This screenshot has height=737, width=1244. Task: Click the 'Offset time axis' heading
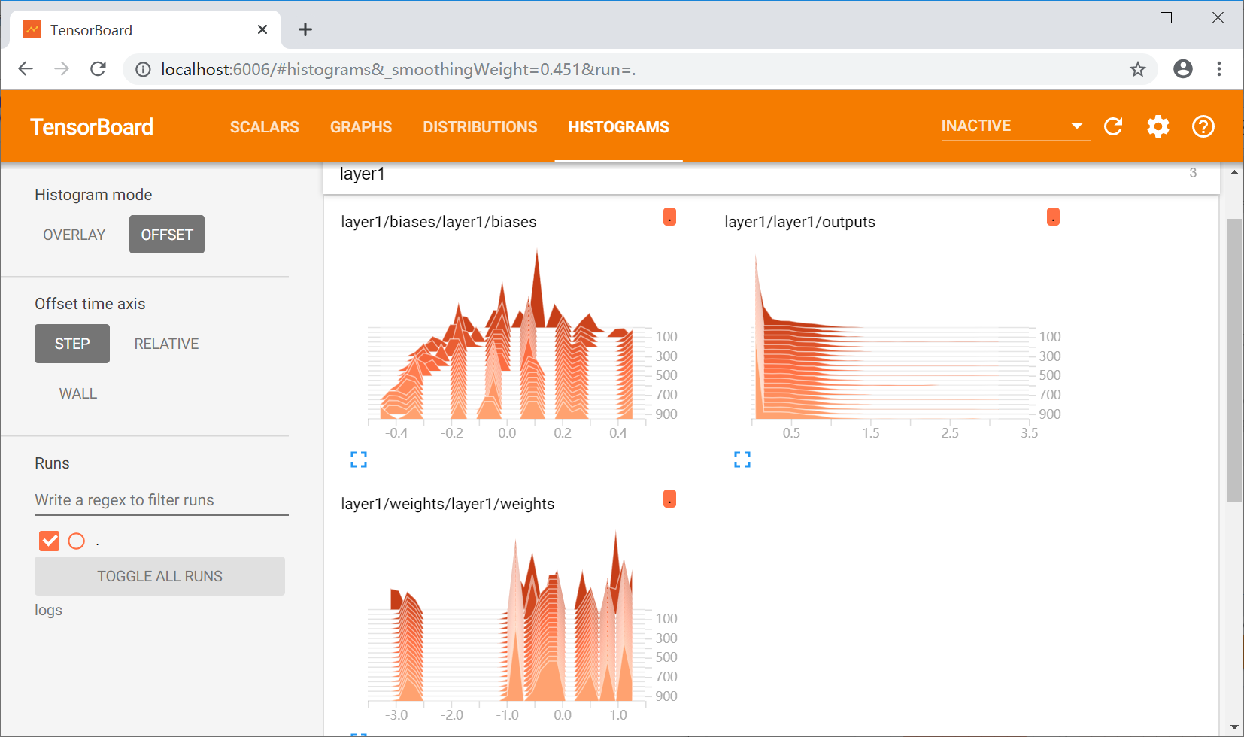pos(90,304)
